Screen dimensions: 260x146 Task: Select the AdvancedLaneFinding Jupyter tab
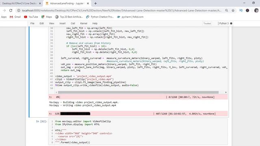point(67,3)
